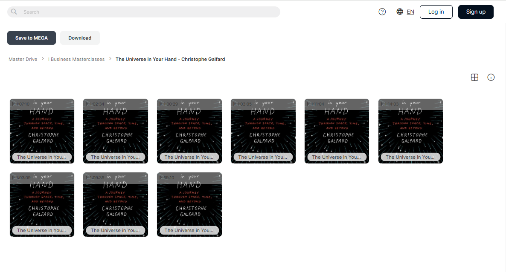
Task: Navigate to Business Masterclasses breadcrumb
Action: [76, 59]
